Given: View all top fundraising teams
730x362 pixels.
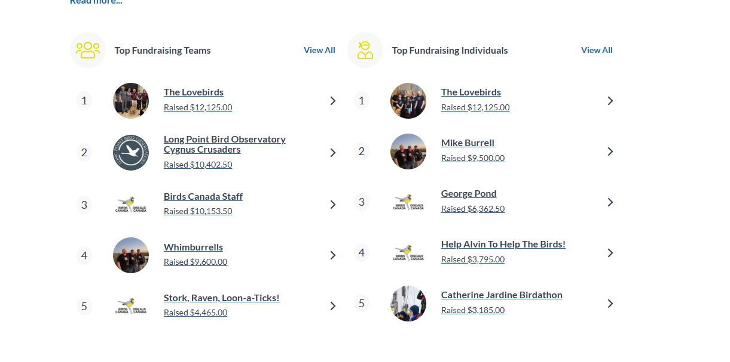Looking at the screenshot, I should click(319, 50).
